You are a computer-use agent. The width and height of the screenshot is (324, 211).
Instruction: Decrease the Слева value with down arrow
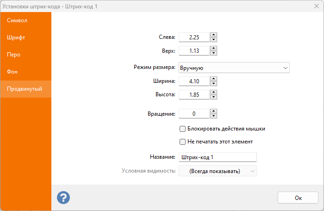pos(213,40)
